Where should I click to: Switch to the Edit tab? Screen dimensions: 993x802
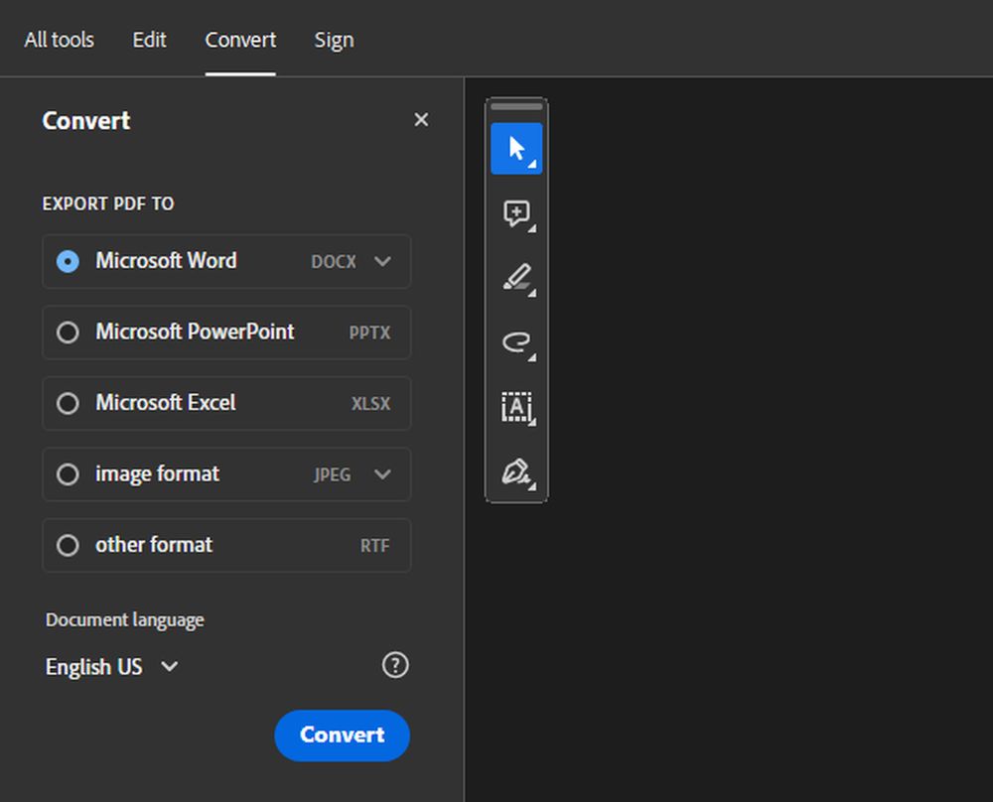pyautogui.click(x=149, y=40)
